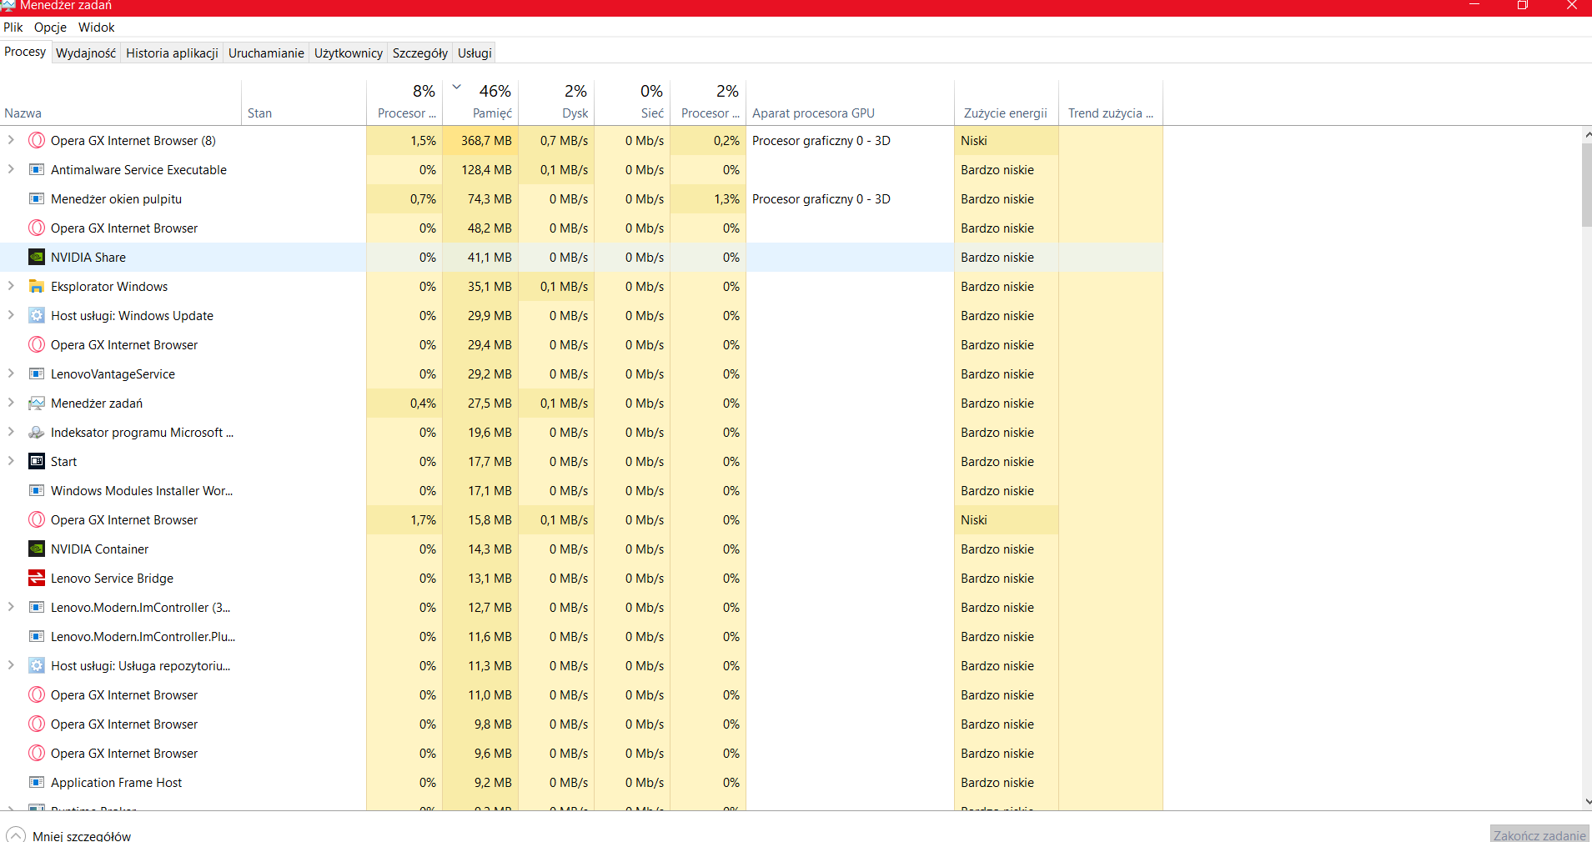Image resolution: width=1592 pixels, height=842 pixels.
Task: Sort by Sieć 0% column header
Action: pos(632,103)
